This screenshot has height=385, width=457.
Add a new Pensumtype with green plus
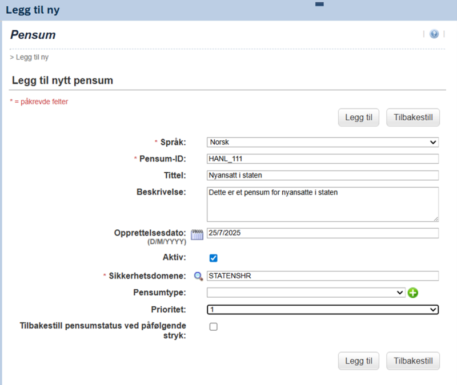point(412,293)
